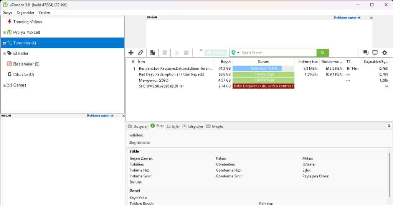Image resolution: width=393 pixels, height=205 pixels.
Task: Sort by the İsim column header
Action: tap(175, 62)
